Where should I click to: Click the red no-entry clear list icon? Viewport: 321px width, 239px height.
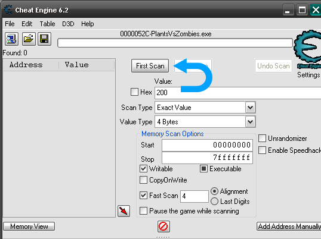coord(163,227)
